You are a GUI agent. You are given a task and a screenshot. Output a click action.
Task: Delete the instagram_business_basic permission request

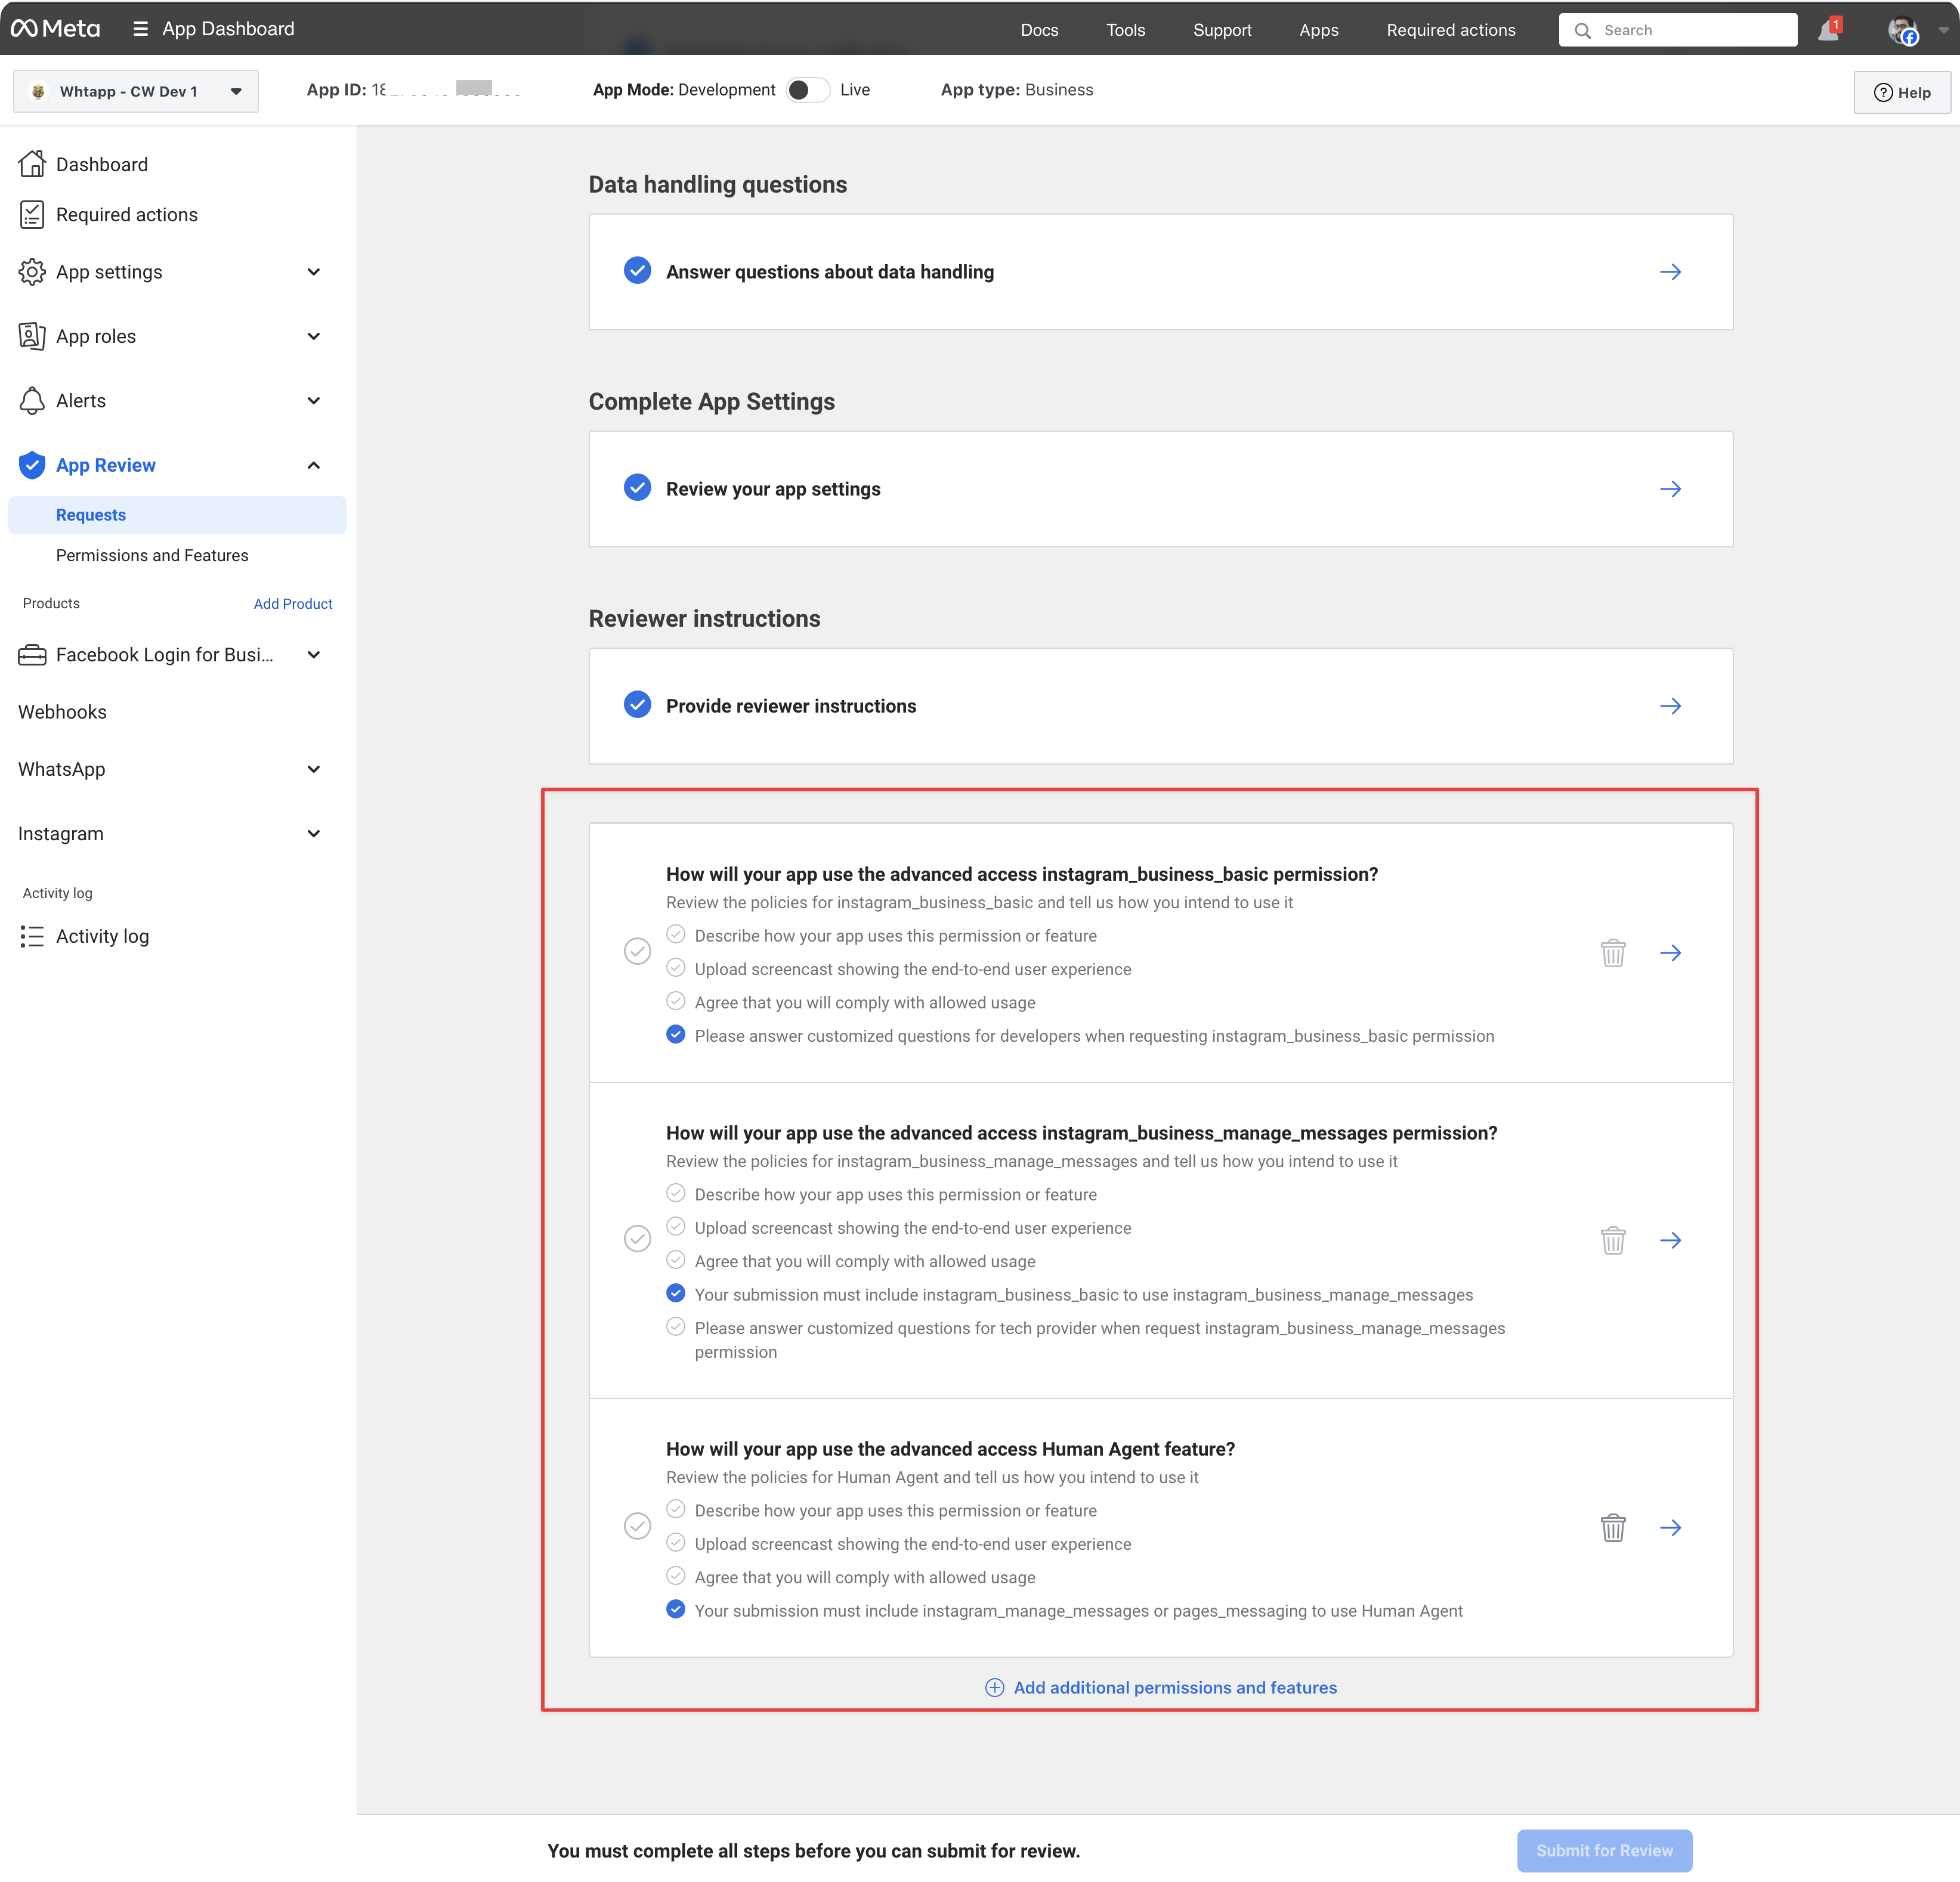[x=1612, y=953]
